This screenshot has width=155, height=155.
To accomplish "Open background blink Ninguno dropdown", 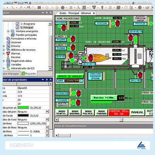I will point(47,119).
